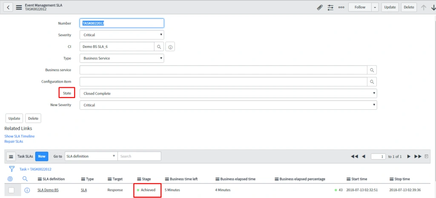Click the Show SLA Timeline link
Screen dimensions: 436x198
(20, 136)
